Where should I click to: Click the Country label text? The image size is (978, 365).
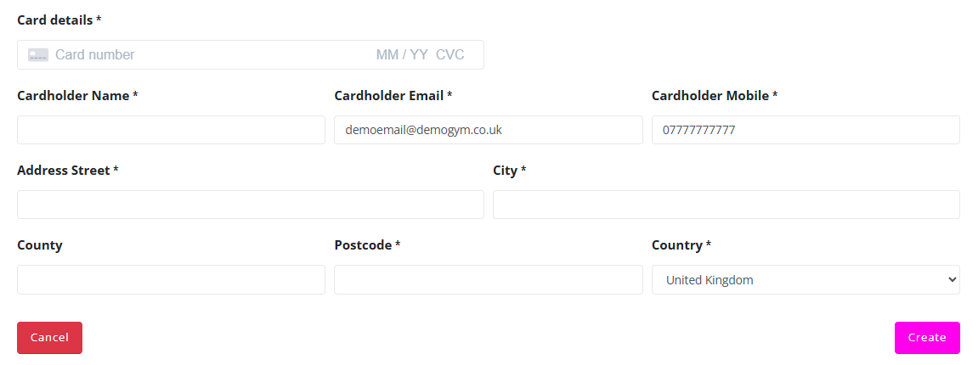point(677,244)
